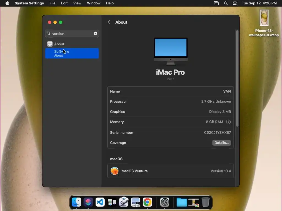The height and width of the screenshot is (211, 282).
Task: Open the System Settings menu
Action: point(29,3)
